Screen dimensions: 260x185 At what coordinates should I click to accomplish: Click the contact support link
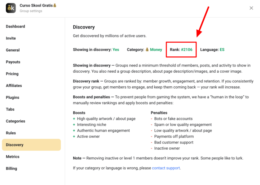tap(166, 168)
